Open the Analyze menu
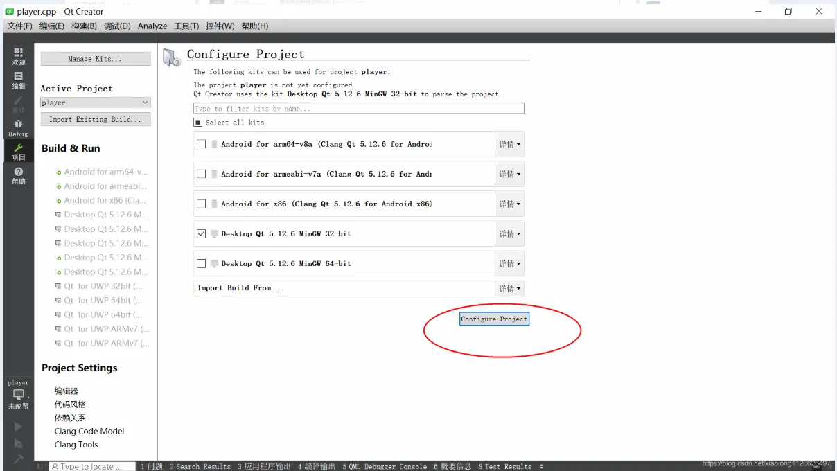The height and width of the screenshot is (471, 837). coord(152,26)
